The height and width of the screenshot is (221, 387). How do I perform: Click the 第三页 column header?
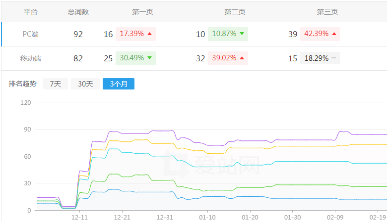327,12
